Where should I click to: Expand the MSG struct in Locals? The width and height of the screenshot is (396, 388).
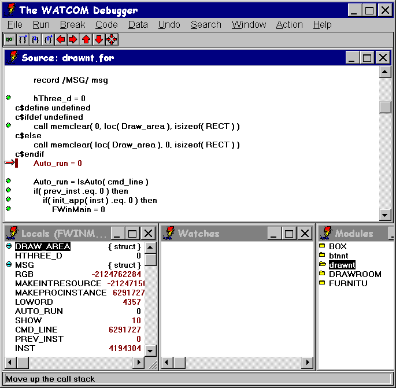[x=9, y=265]
